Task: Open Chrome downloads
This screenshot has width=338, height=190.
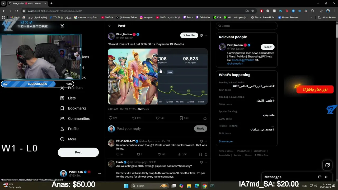Action: 322,11
